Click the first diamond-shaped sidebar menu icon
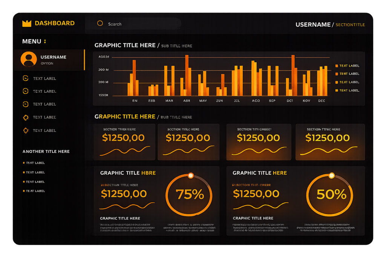The image size is (386, 257). tap(26, 117)
